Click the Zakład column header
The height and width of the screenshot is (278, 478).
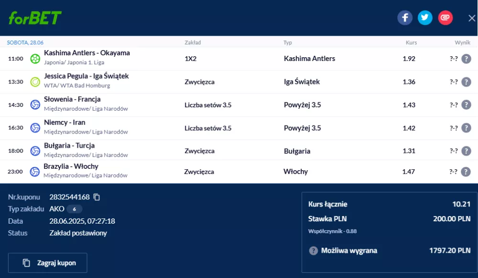click(193, 42)
